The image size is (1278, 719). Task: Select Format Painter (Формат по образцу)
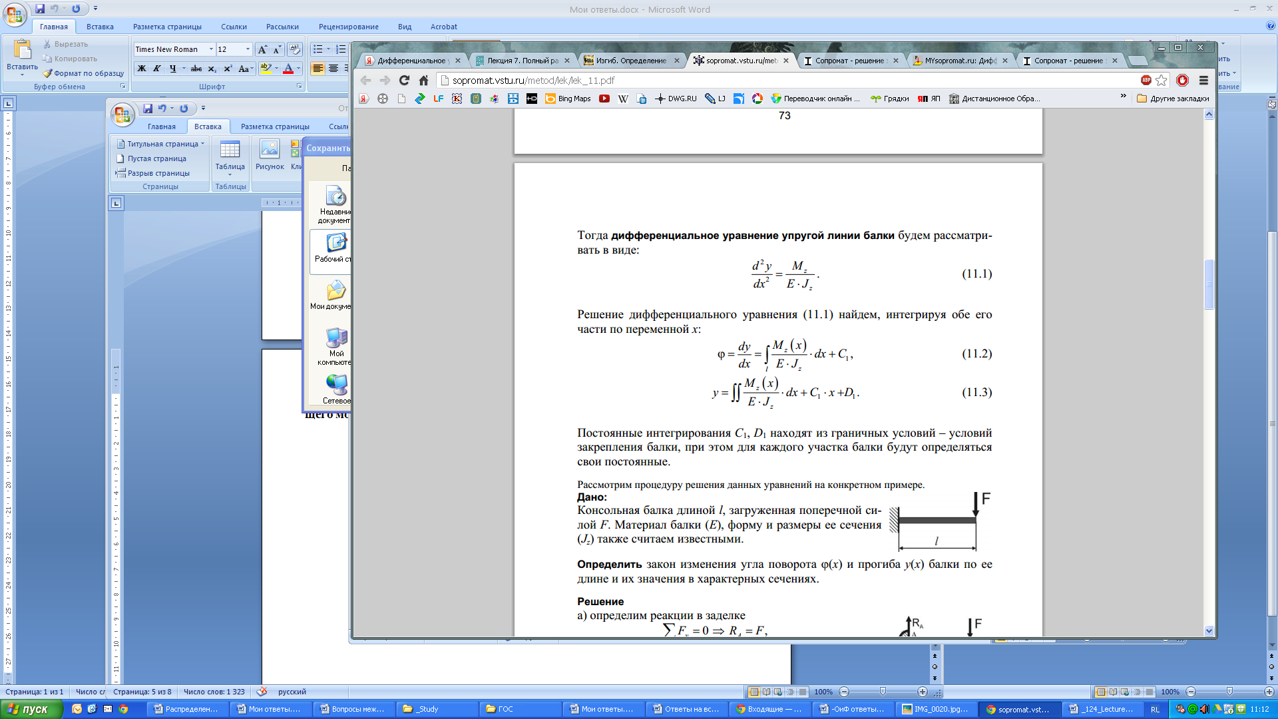[x=83, y=73]
